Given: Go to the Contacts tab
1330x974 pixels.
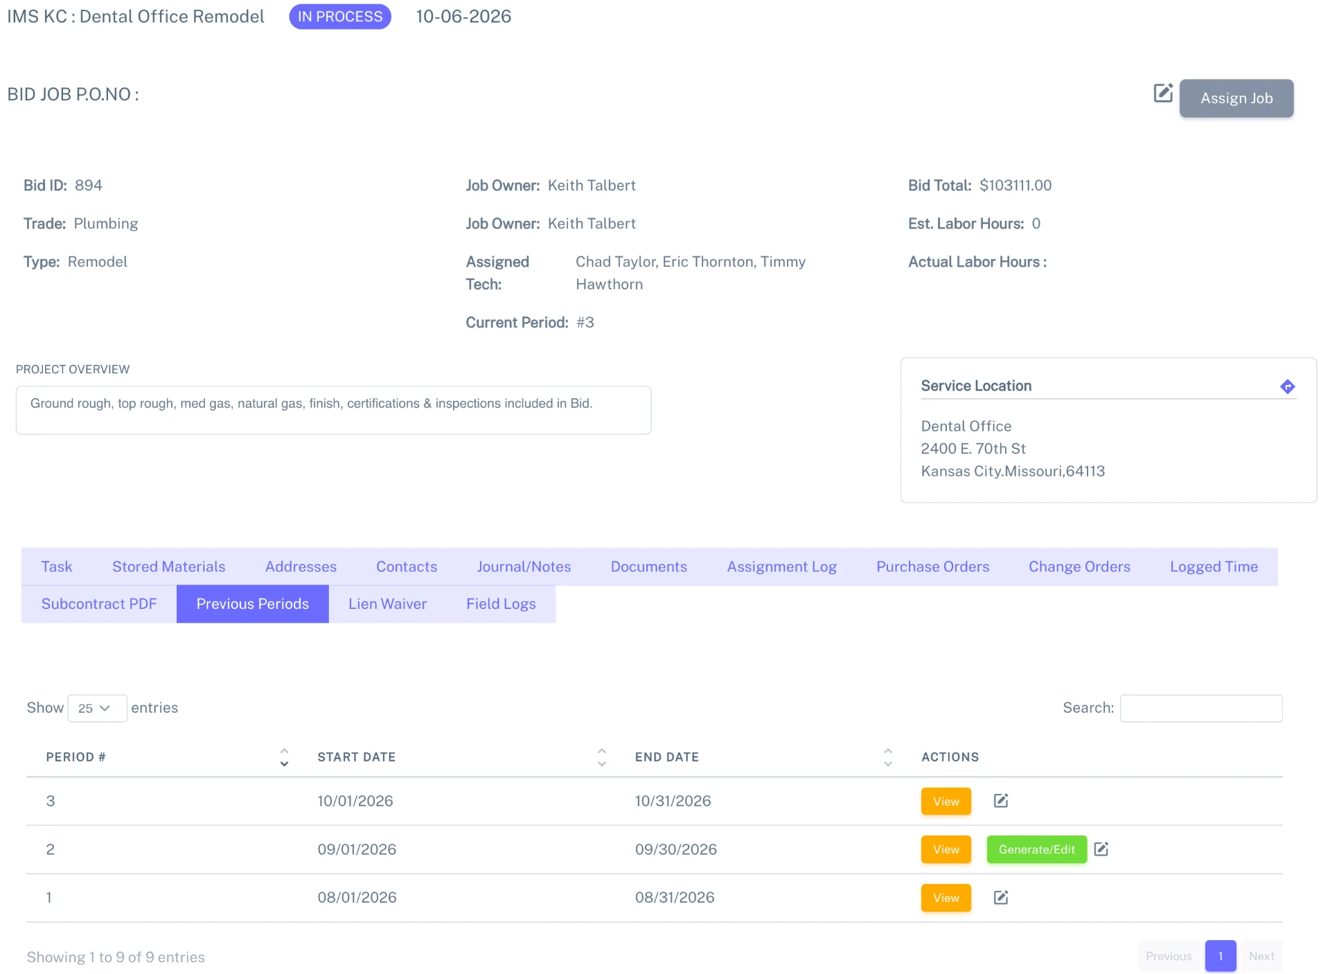Looking at the screenshot, I should [x=407, y=567].
